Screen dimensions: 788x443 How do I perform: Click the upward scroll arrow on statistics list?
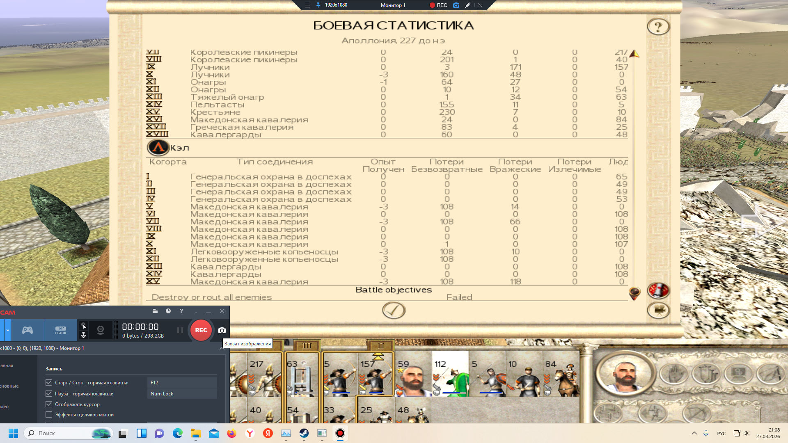(634, 54)
